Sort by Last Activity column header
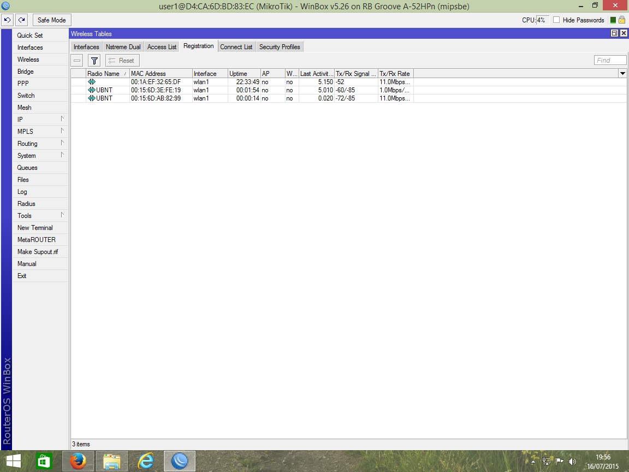Viewport: 629px width, 472px height. 317,73
